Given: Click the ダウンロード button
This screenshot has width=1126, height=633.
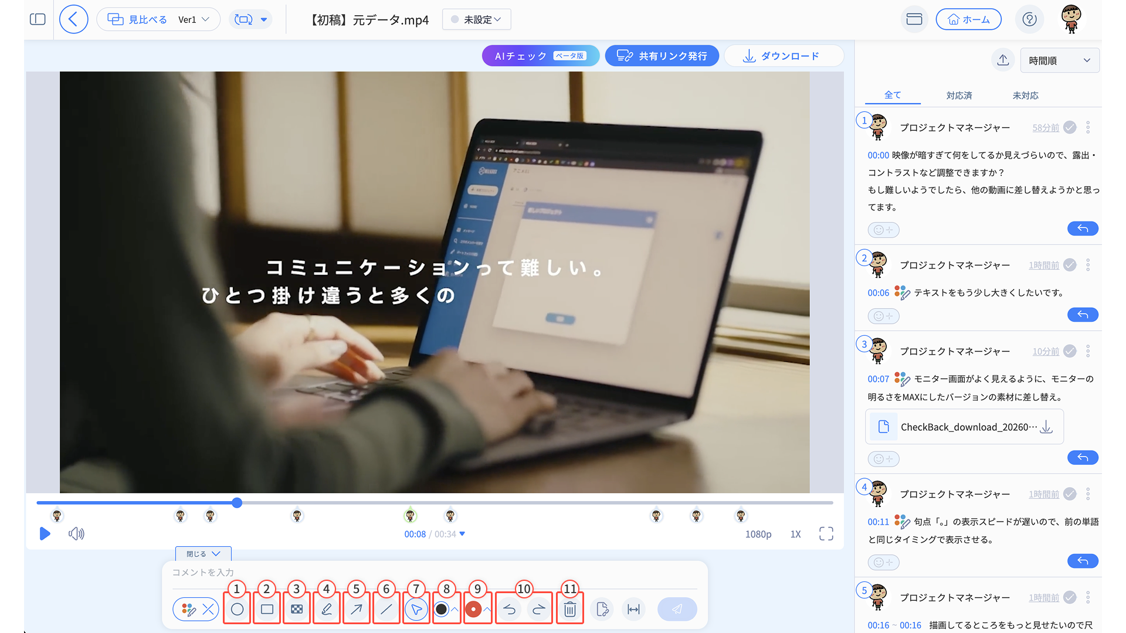Looking at the screenshot, I should (784, 56).
